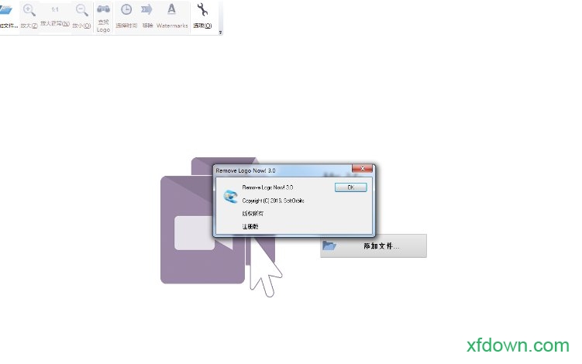Click the zoom out magnifier icon

click(x=81, y=11)
